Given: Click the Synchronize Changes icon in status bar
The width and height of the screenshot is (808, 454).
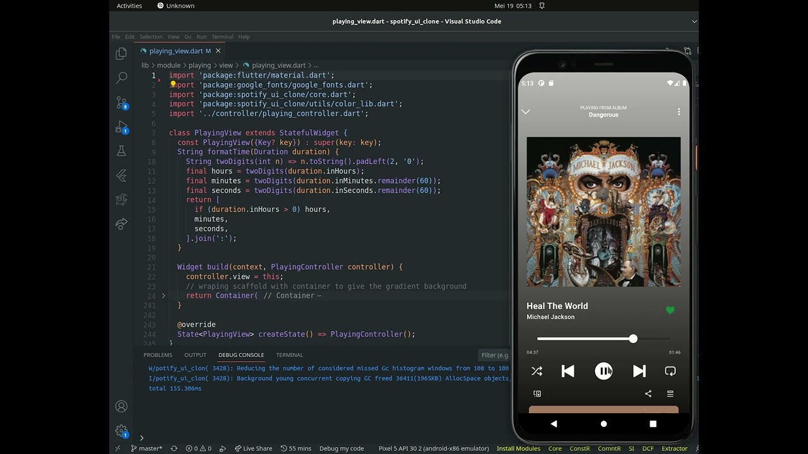Looking at the screenshot, I should [x=174, y=448].
